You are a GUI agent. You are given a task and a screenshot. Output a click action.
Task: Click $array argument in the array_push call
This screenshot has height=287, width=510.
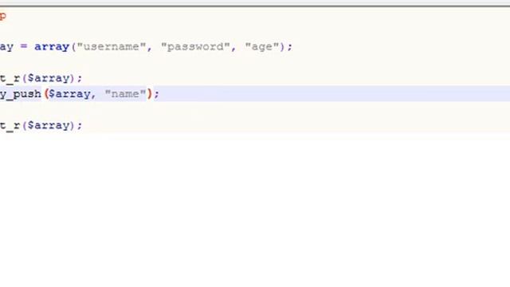(x=69, y=94)
